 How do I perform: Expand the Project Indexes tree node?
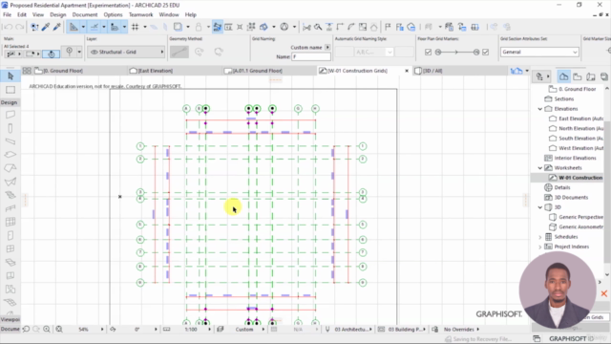[540, 247]
